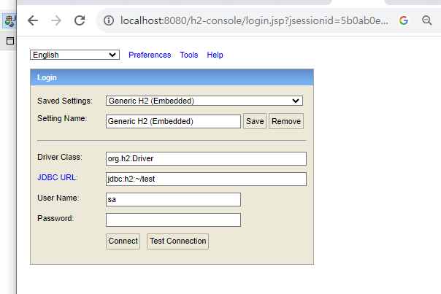Focus the User Name input field
The height and width of the screenshot is (294, 441).
pos(173,200)
